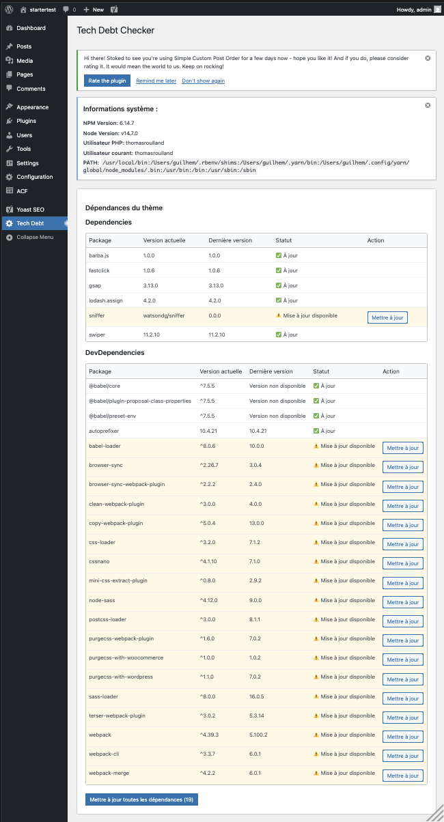The image size is (444, 822).
Task: Update purgecss-webpack-plugin
Action: pos(402,640)
